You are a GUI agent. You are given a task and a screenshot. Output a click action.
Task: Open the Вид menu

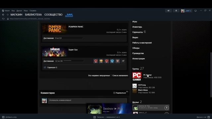(13, 11)
